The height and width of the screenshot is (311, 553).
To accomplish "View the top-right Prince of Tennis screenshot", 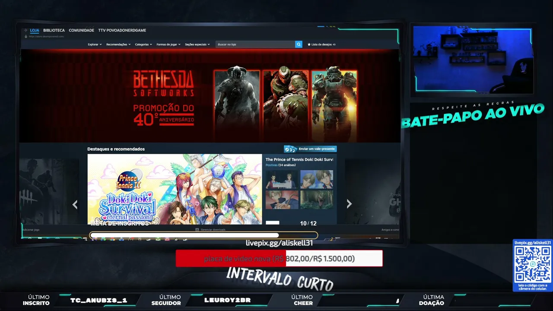I will (x=317, y=179).
